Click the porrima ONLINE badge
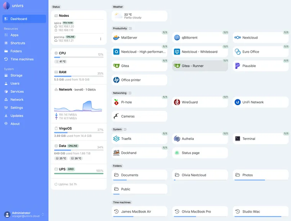The width and height of the screenshot is (291, 221). (x=70, y=37)
